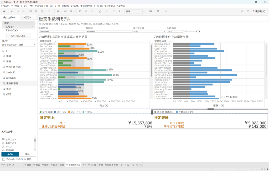Viewport: 269px width, 171px height.
Task: Enable ダッシュボードのタイトルを表示 checkbox
Action: [4, 159]
